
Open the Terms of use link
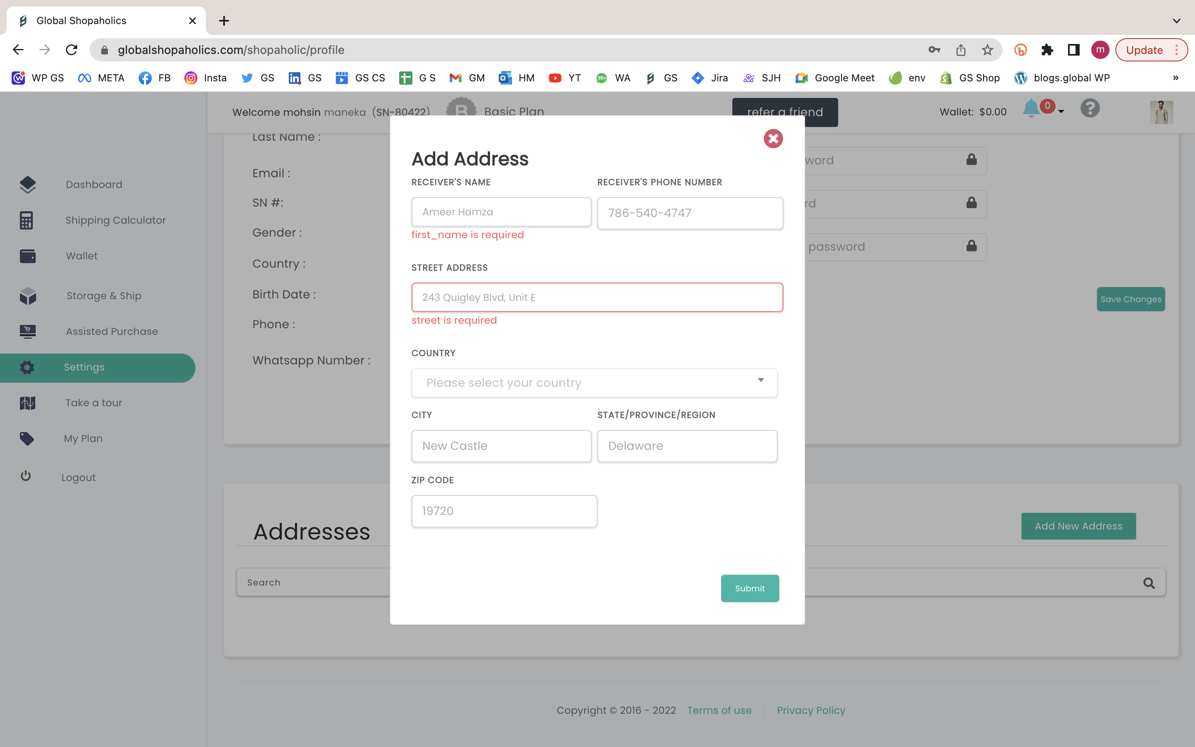click(719, 710)
